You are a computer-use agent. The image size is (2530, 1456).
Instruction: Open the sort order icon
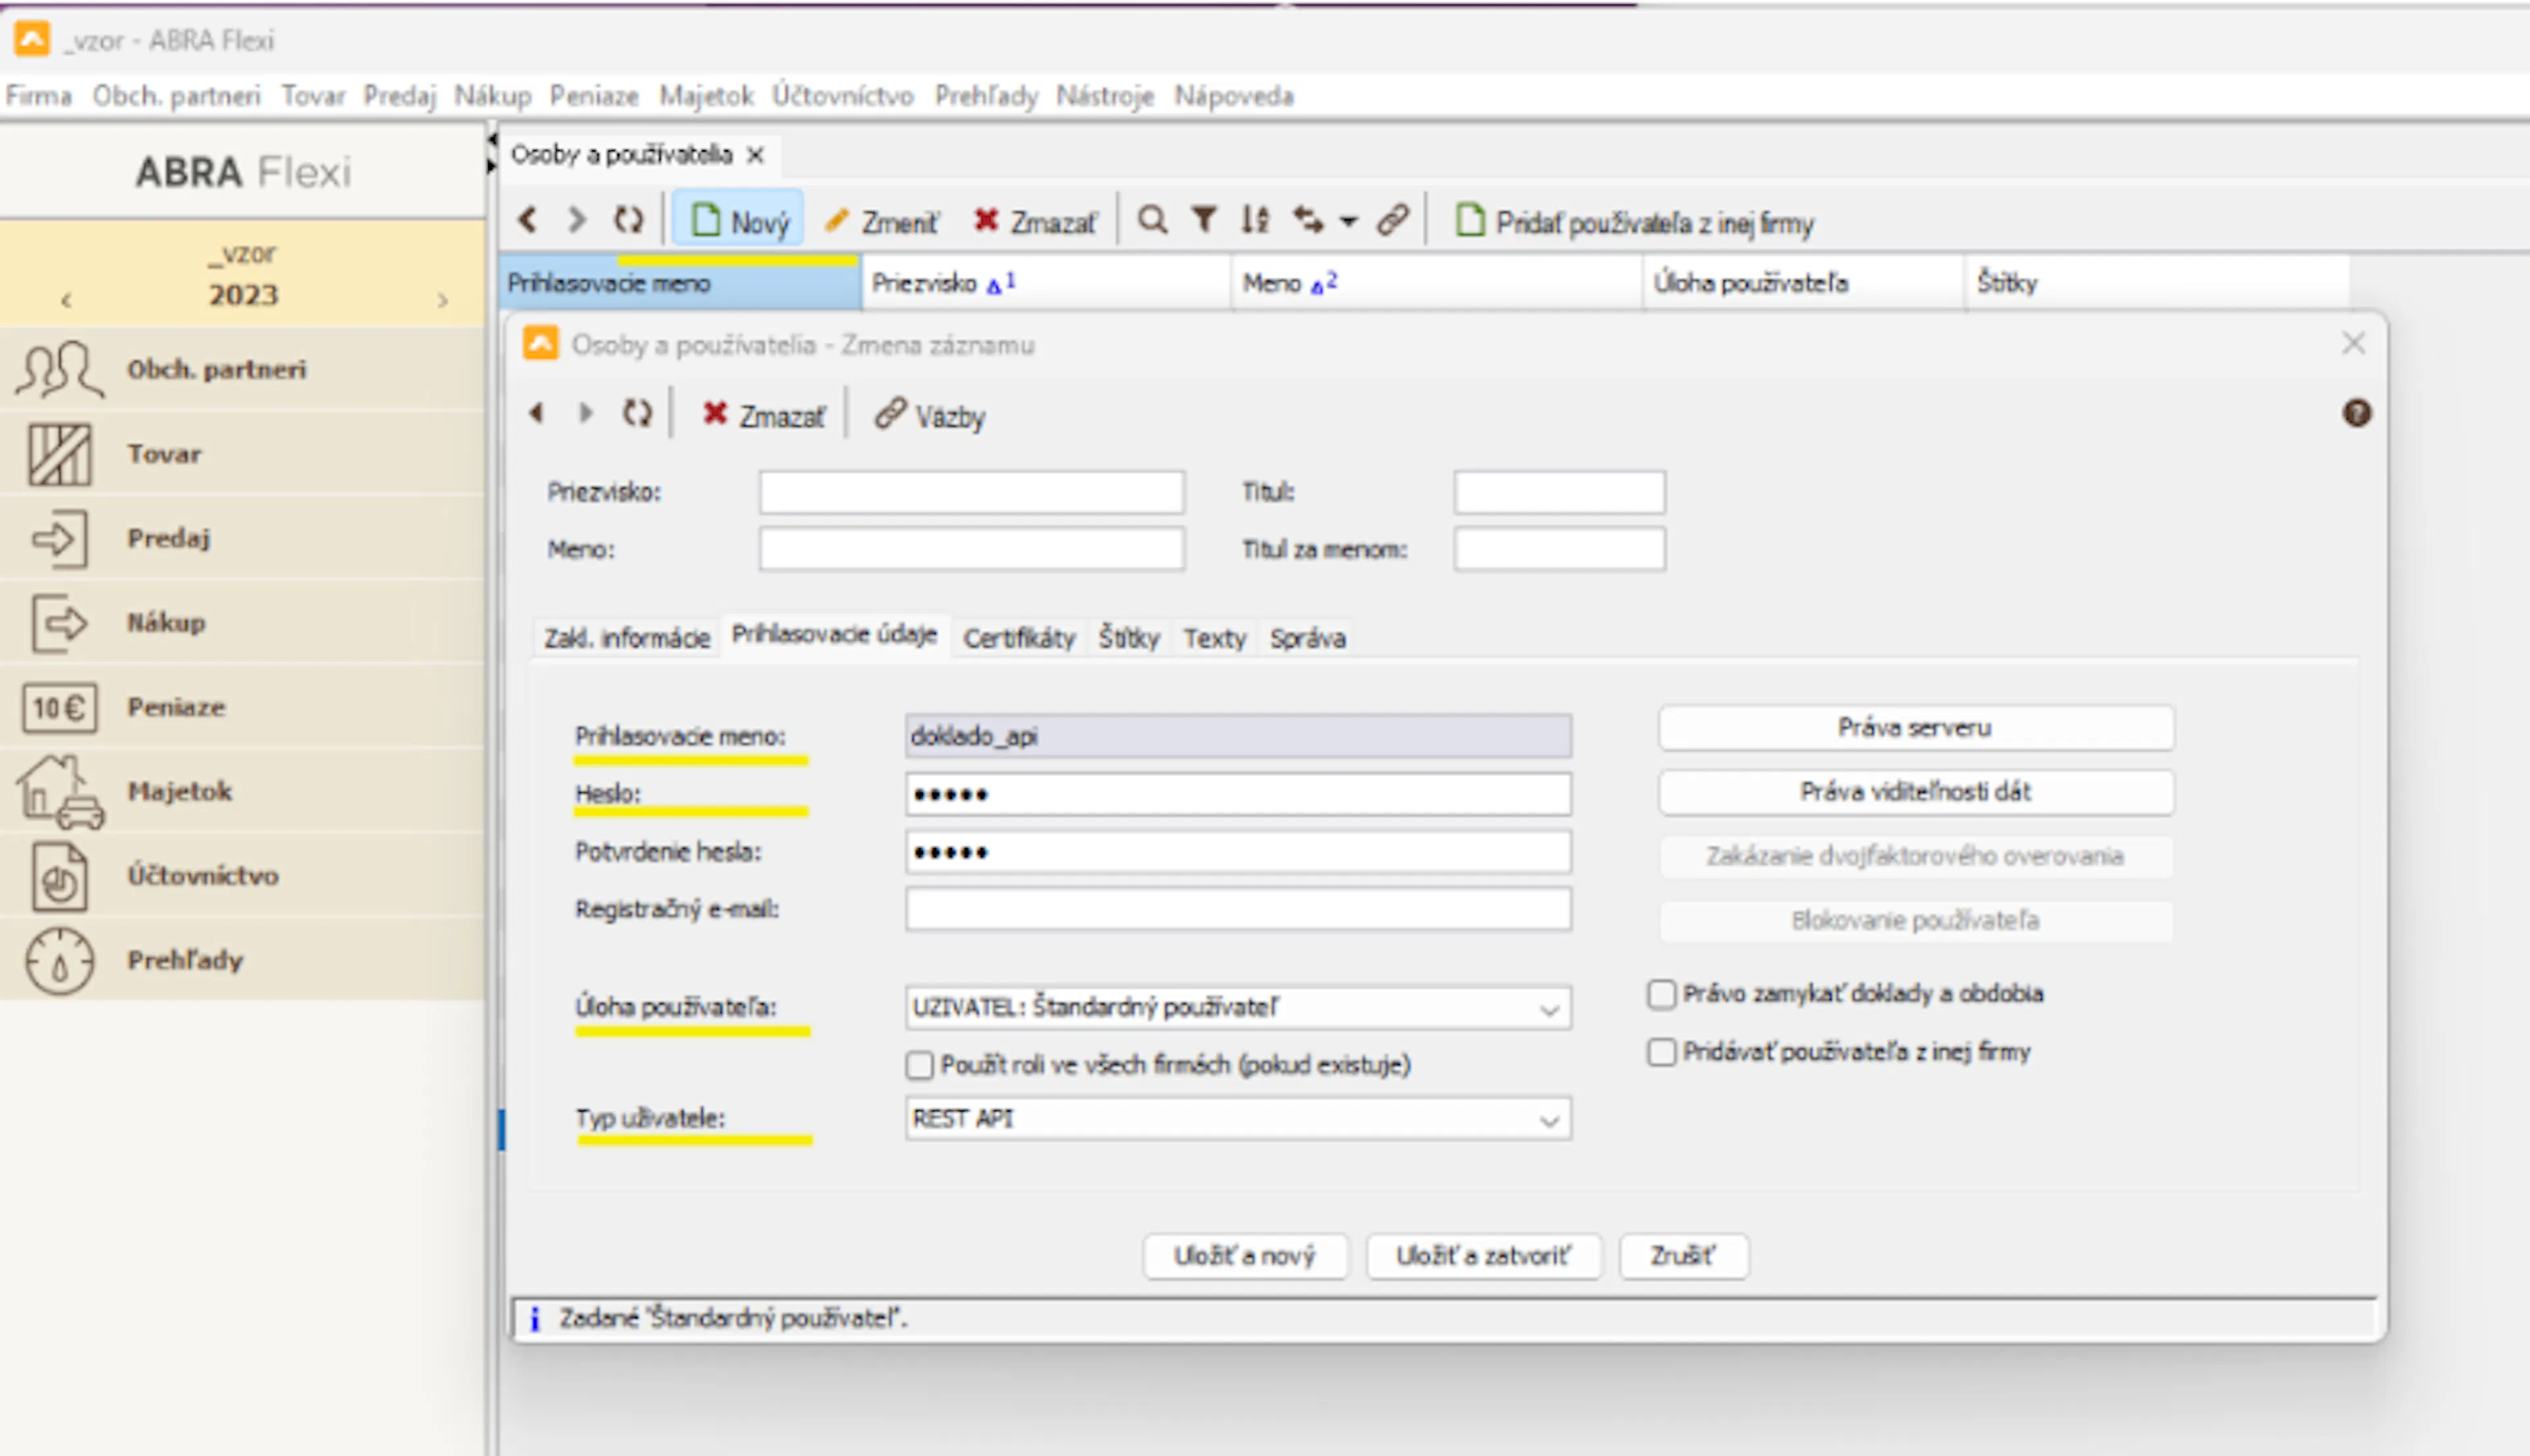tap(1255, 220)
